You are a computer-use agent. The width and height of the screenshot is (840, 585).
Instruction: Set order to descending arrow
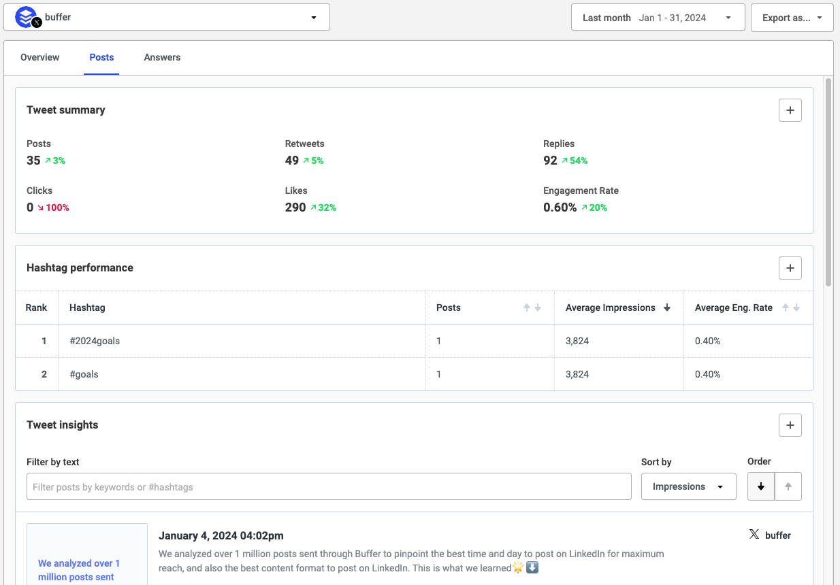click(761, 486)
